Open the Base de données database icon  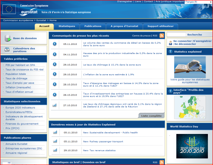click(8, 38)
